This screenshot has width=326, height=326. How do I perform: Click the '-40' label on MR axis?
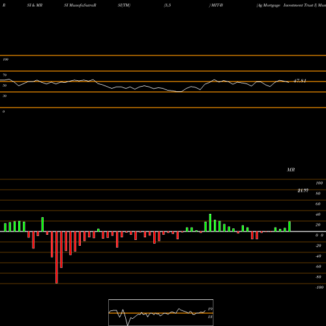318,256
